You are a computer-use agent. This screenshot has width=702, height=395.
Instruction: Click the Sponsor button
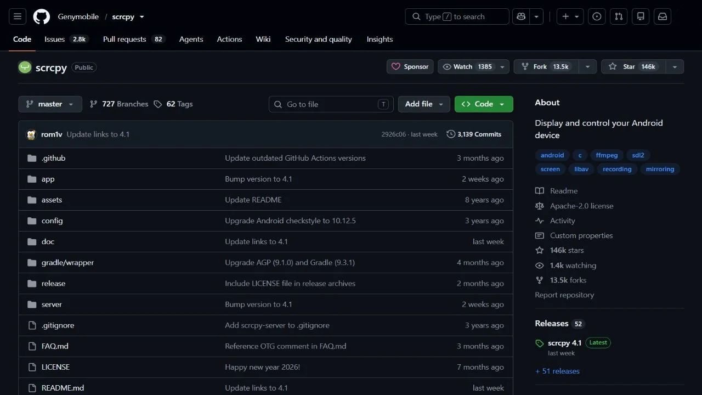[410, 66]
